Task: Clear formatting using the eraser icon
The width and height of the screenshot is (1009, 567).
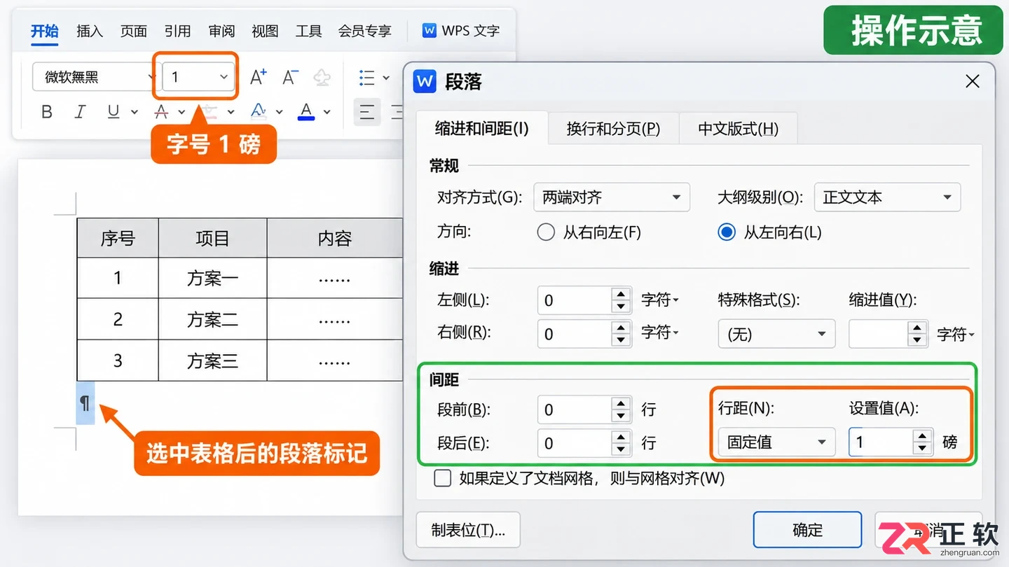Action: click(x=322, y=77)
